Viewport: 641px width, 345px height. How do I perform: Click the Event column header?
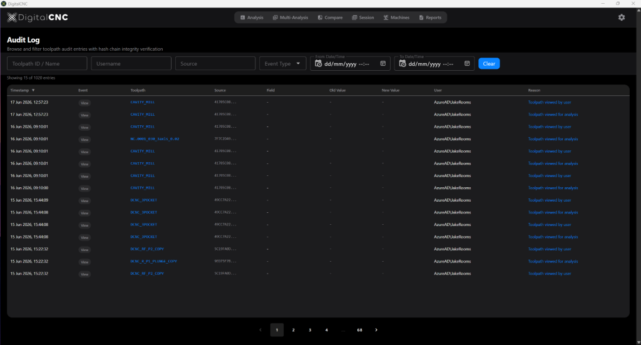pyautogui.click(x=83, y=90)
